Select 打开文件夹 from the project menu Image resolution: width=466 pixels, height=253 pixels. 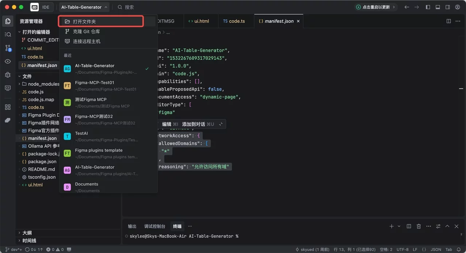click(84, 21)
